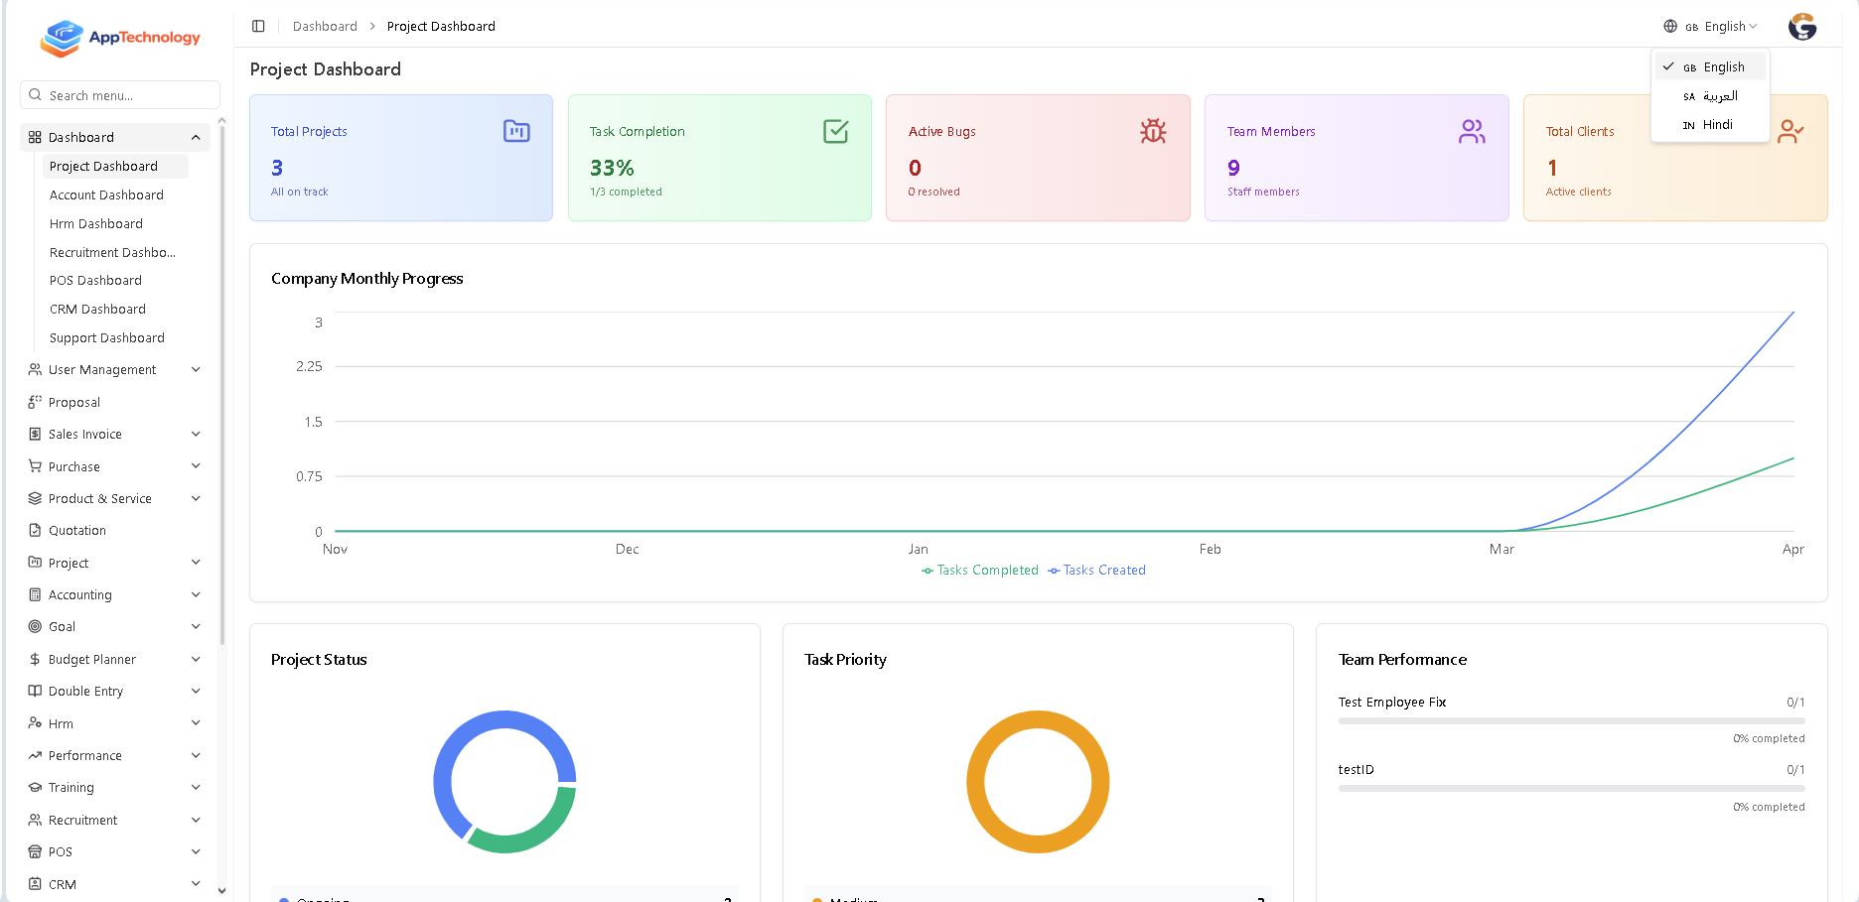Click Test Employee Fix progress bar

click(x=1571, y=721)
